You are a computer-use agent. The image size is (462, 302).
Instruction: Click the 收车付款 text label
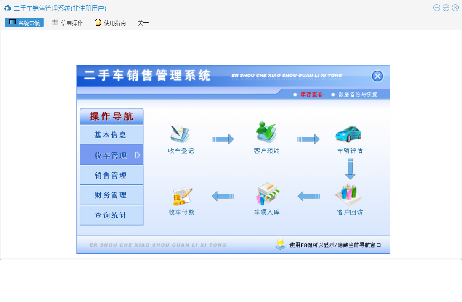tap(181, 212)
